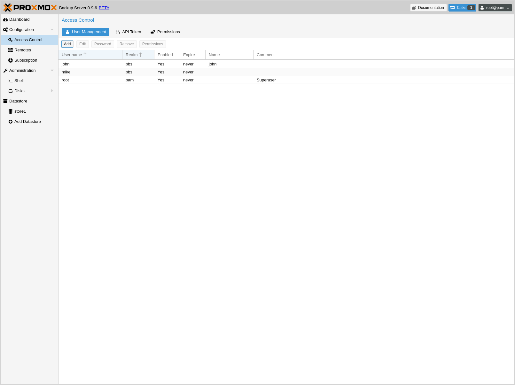515x385 pixels.
Task: Click the store1 database icon
Action: click(11, 111)
